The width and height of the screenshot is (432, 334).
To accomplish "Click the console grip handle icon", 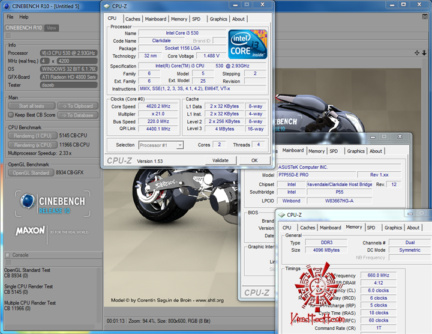I will (x=8, y=263).
